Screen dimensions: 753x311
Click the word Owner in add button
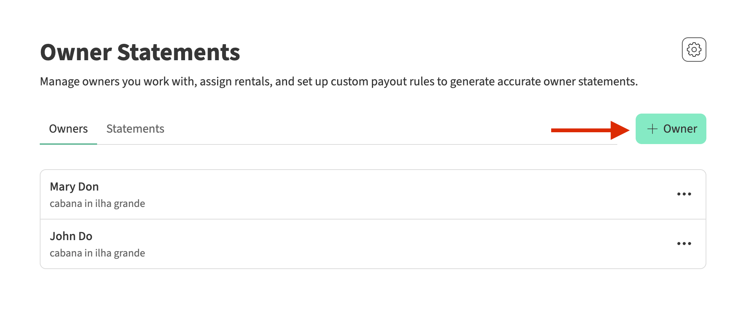click(680, 129)
